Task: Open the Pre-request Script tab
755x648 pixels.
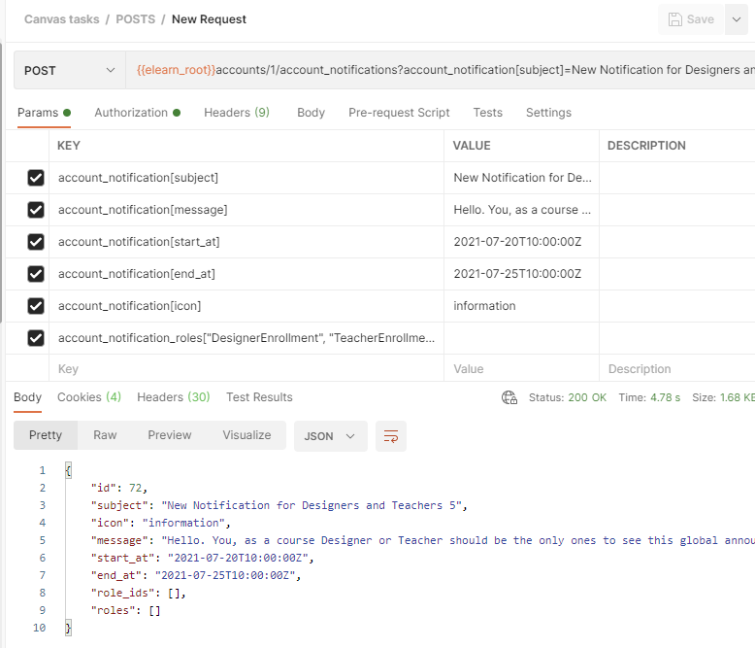Action: pyautogui.click(x=399, y=113)
